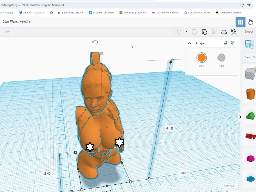
Task: Click the install app icon in address bar
Action: tap(242, 5)
